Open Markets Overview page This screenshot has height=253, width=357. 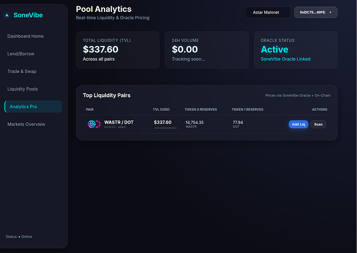(26, 124)
